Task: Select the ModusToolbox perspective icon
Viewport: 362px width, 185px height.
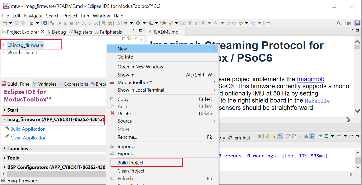Action: click(x=357, y=23)
